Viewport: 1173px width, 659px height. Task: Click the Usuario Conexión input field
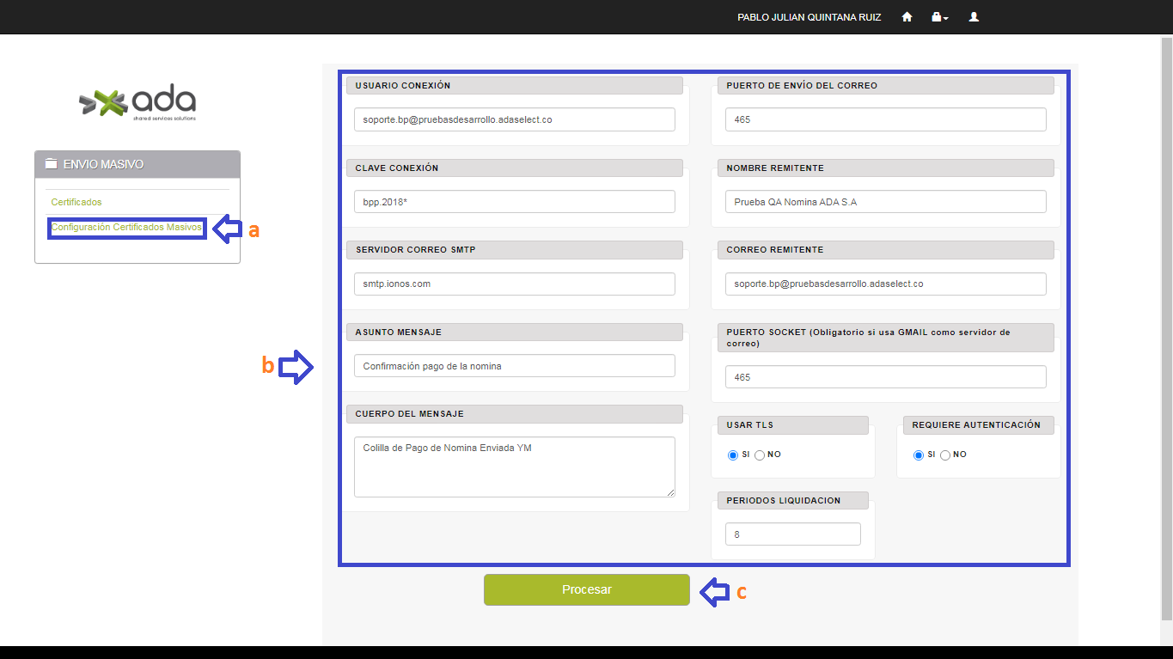click(x=514, y=119)
